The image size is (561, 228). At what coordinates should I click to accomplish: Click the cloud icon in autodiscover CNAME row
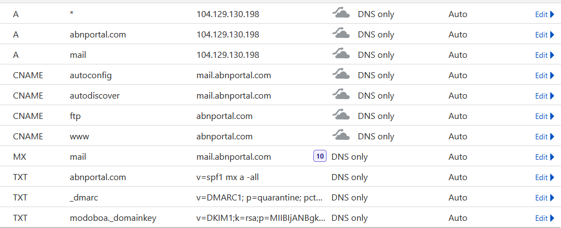[341, 95]
